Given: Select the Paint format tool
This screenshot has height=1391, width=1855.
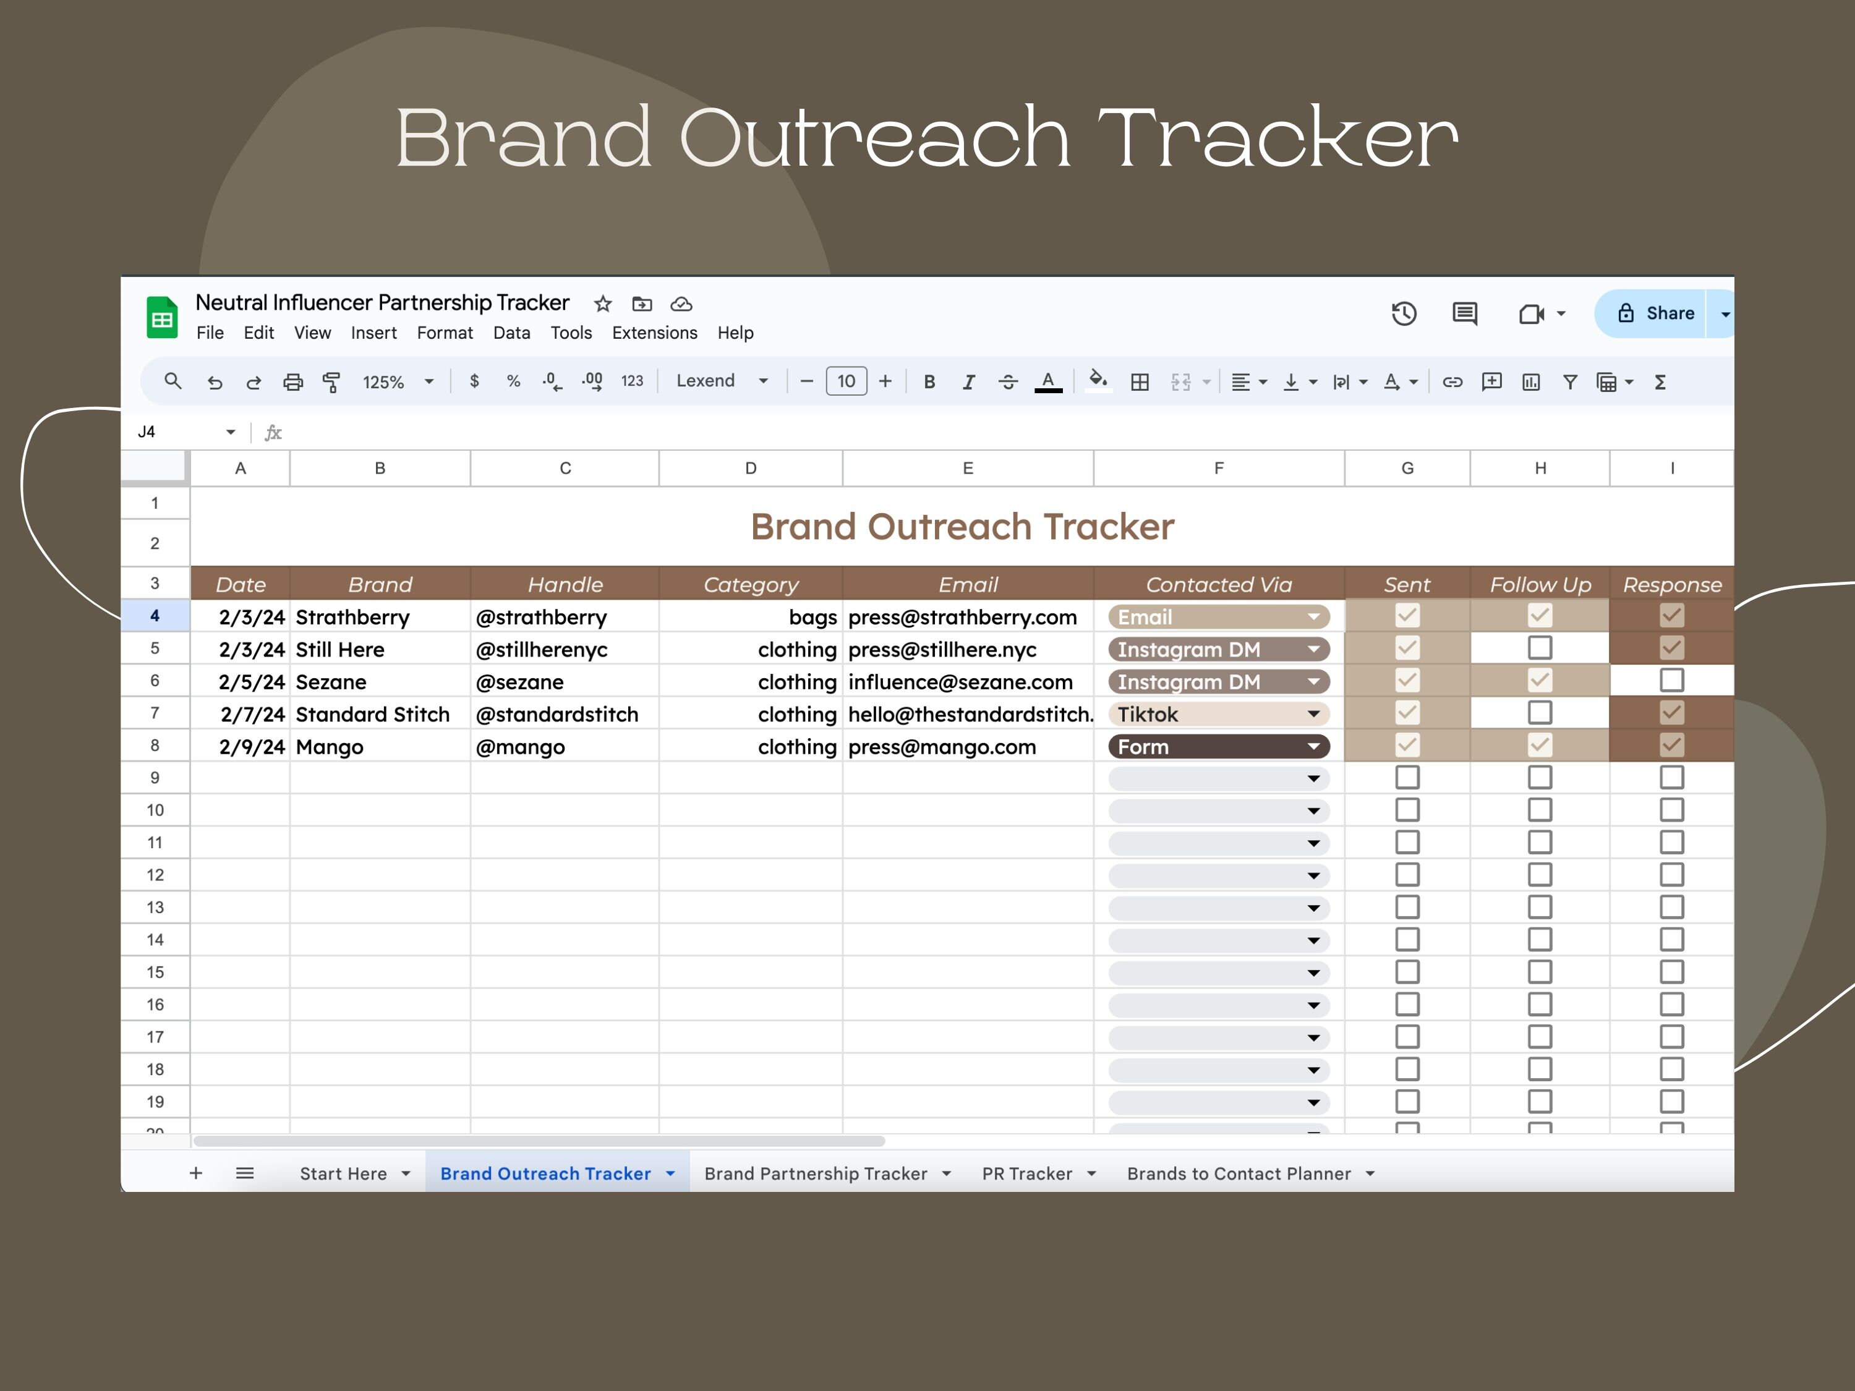Looking at the screenshot, I should point(333,381).
